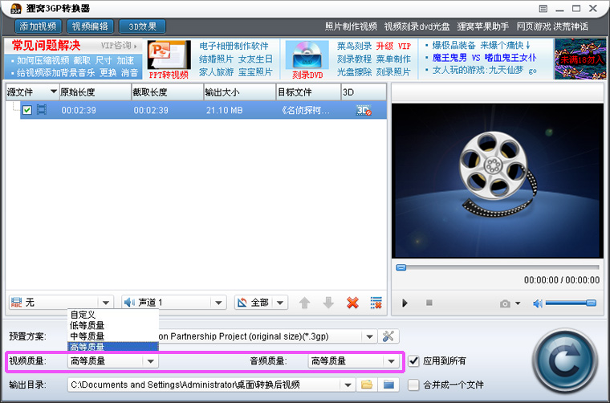This screenshot has width=610, height=403.
Task: Select the 00:02:39 original length cell
Action: tap(79, 110)
